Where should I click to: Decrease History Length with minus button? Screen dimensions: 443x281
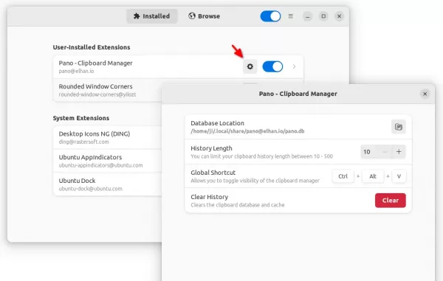[385, 152]
